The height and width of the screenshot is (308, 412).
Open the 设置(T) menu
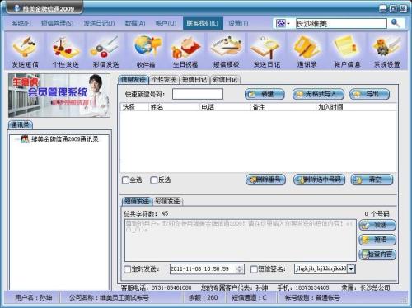[x=238, y=23]
